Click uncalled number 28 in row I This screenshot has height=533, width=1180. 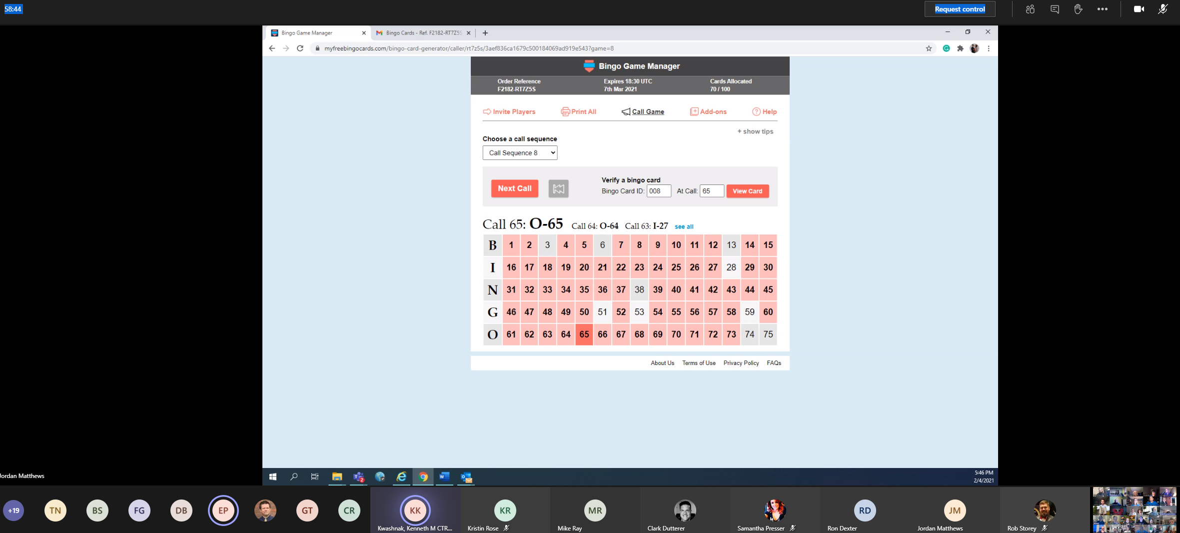tap(731, 267)
